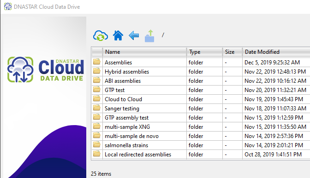Image resolution: width=310 pixels, height=178 pixels.
Task: Sort by the Name column header
Action: 144,52
